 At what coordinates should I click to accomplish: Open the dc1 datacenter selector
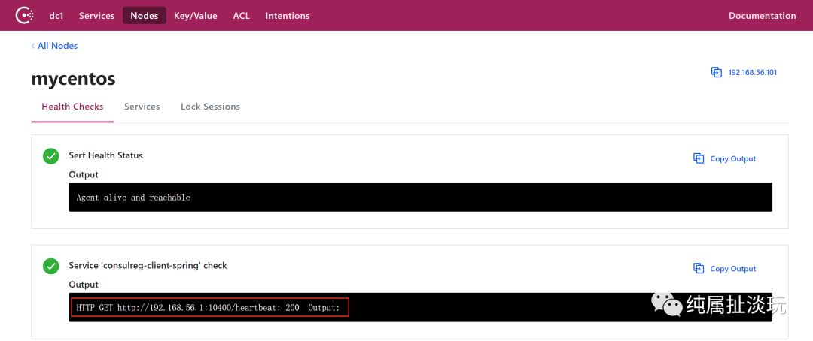(56, 16)
